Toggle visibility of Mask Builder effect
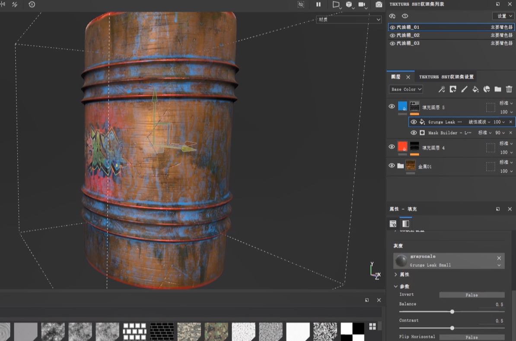 [x=414, y=133]
